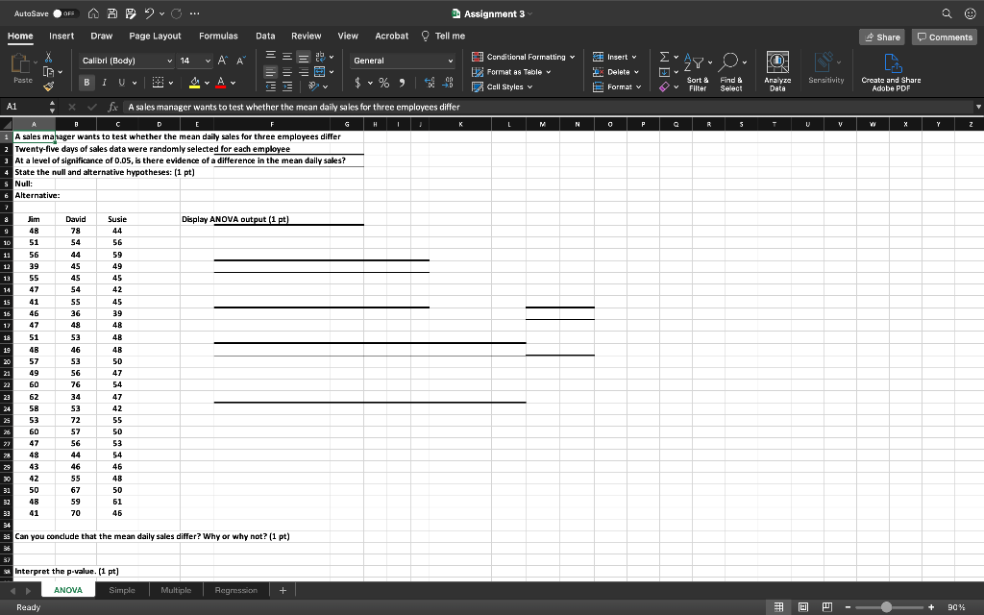Click Create and Share Adobe PDF
This screenshot has width=984, height=615.
(891, 65)
